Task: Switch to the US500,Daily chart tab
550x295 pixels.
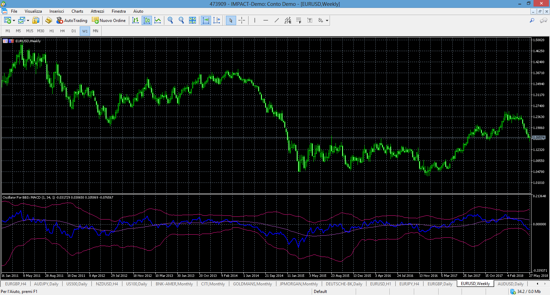Action: pos(77,284)
